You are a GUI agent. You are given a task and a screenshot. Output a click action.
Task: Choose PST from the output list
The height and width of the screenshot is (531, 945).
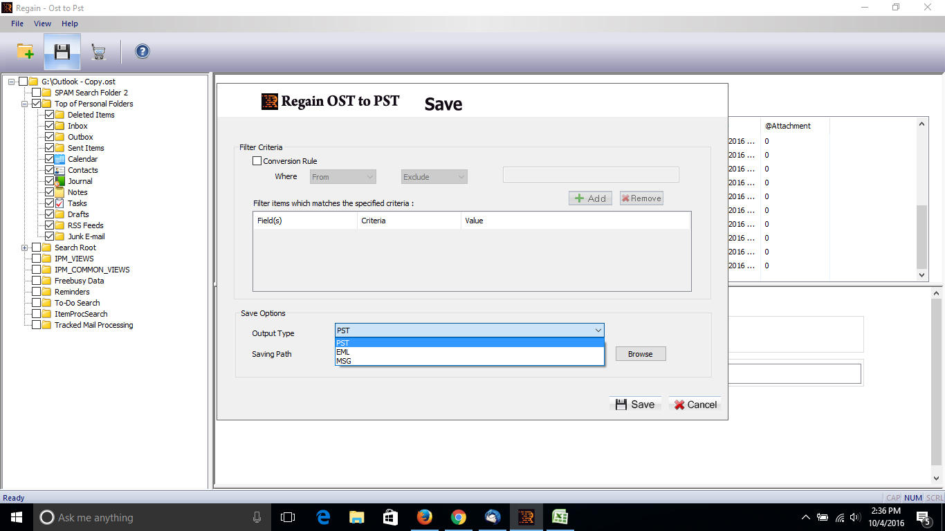469,343
